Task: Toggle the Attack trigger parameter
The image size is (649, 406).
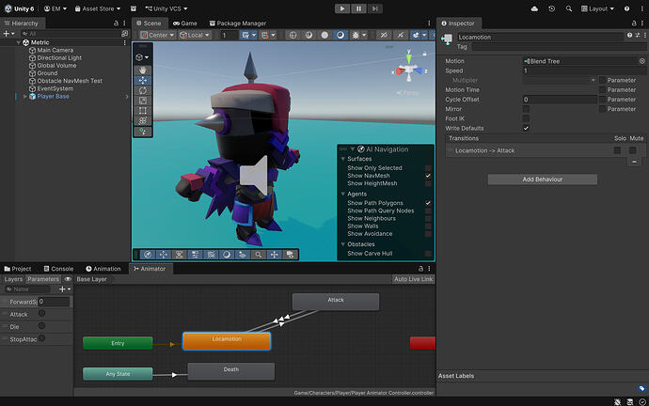Action: 41,313
